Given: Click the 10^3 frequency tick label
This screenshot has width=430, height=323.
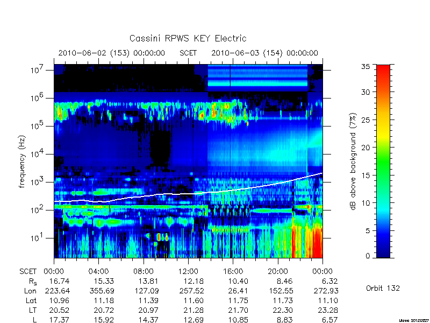Looking at the screenshot, I should coord(38,181).
